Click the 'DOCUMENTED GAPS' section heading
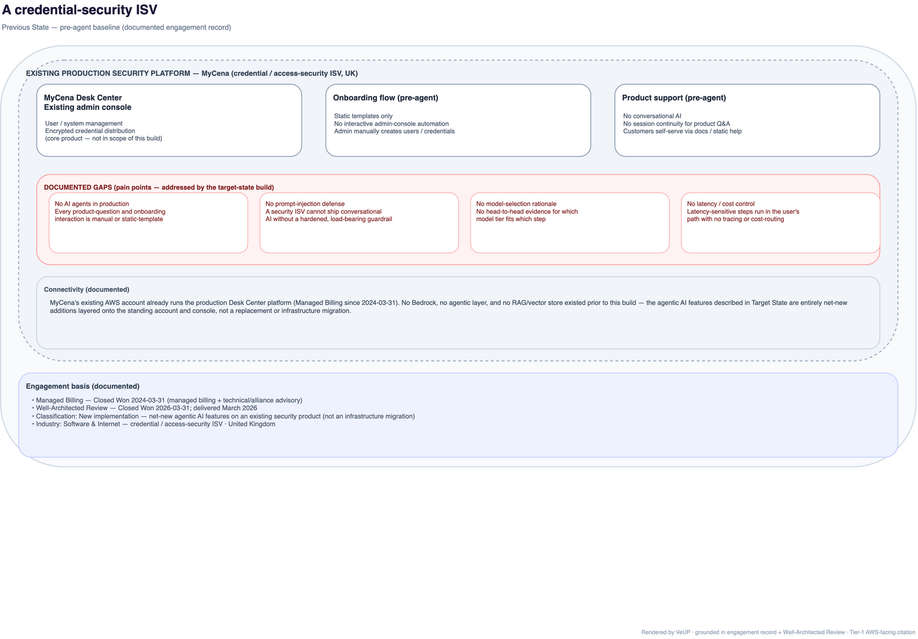 (x=159, y=187)
